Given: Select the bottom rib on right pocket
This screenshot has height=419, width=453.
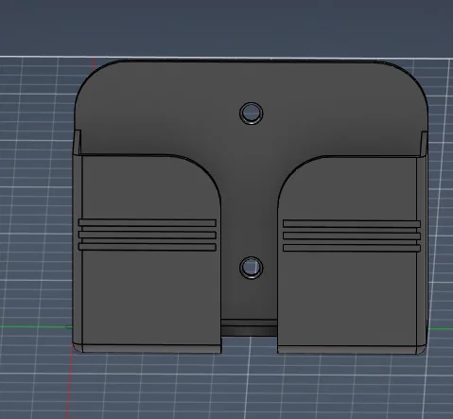Looking at the screenshot, I should point(352,248).
